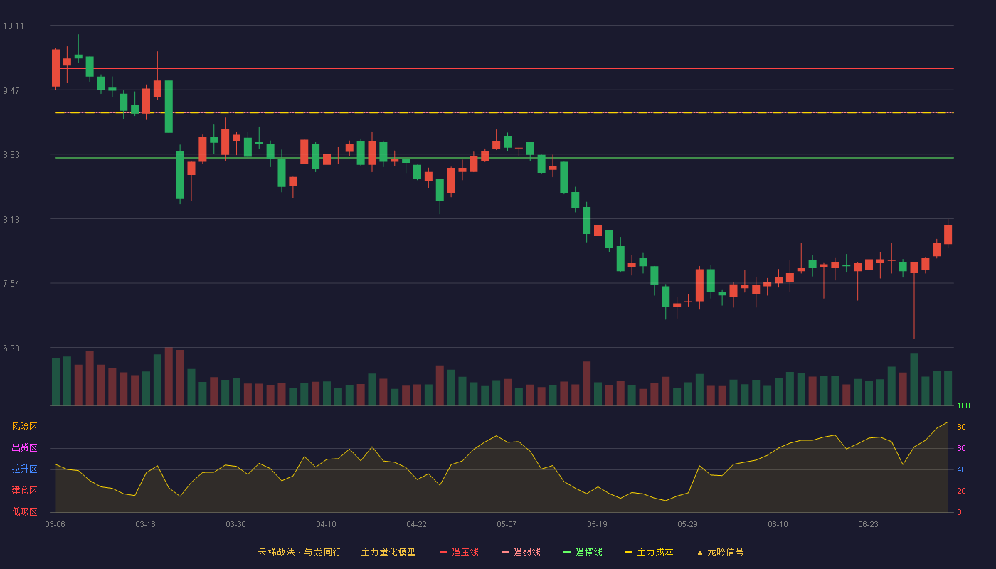Select the 出货区 zone label
This screenshot has width=996, height=569.
24,448
